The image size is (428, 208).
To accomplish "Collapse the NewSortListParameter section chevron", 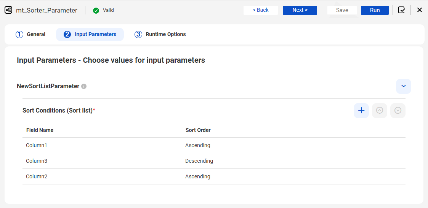I will pos(404,86).
